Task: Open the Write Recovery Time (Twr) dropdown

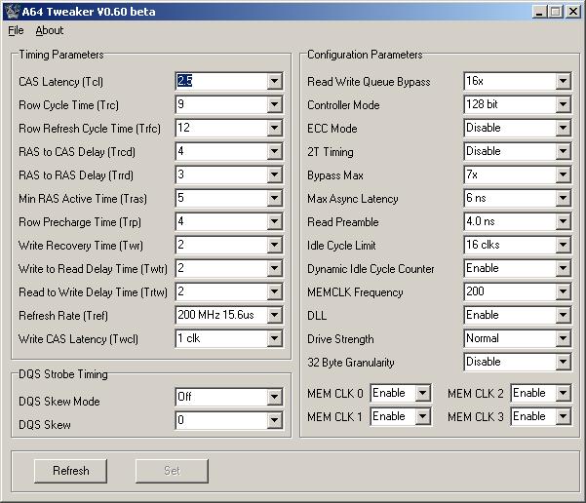Action: point(274,245)
